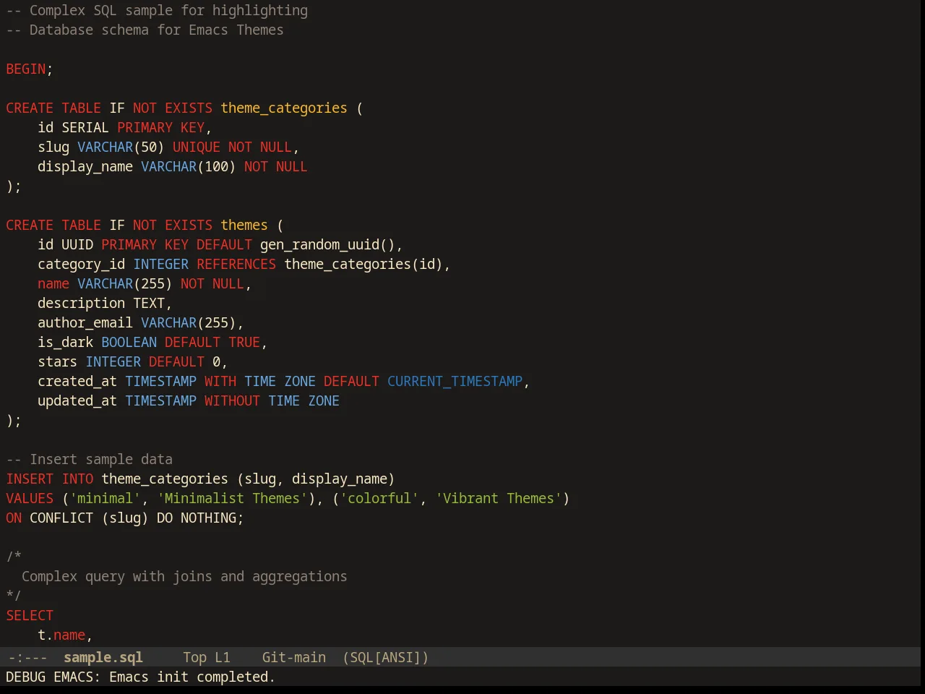Click 'DO NOTHING' in ON CONFLICT line
This screenshot has height=694, width=925.
(x=197, y=518)
